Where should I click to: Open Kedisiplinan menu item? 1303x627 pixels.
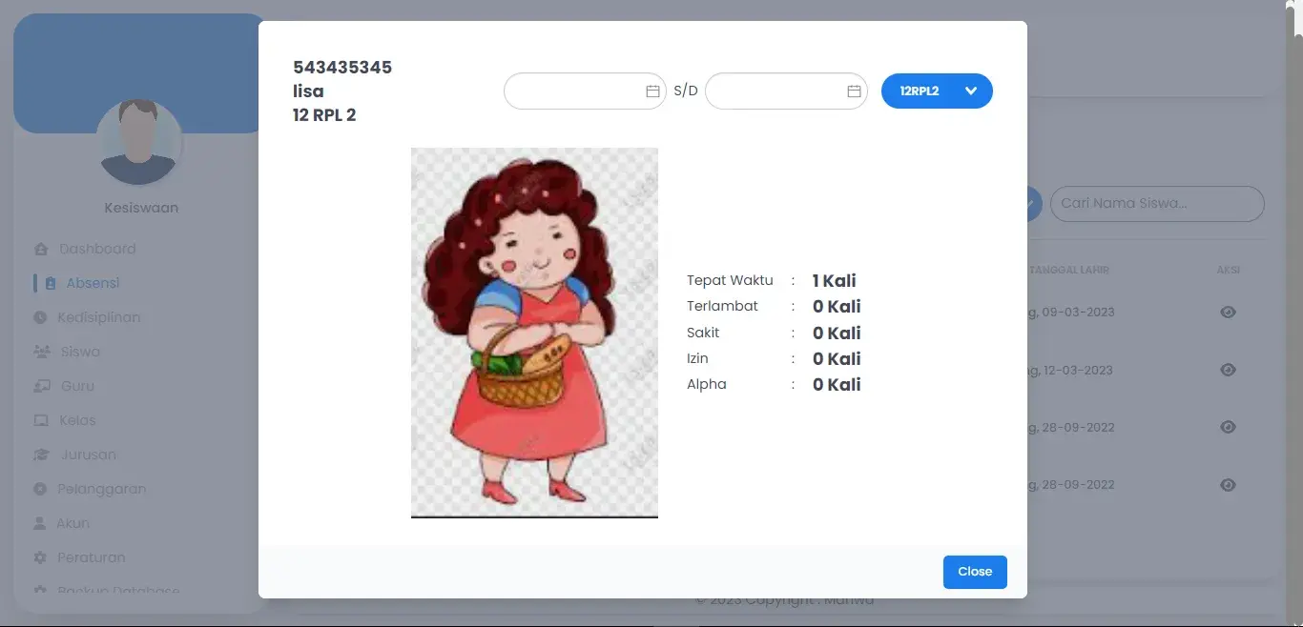pyautogui.click(x=99, y=317)
